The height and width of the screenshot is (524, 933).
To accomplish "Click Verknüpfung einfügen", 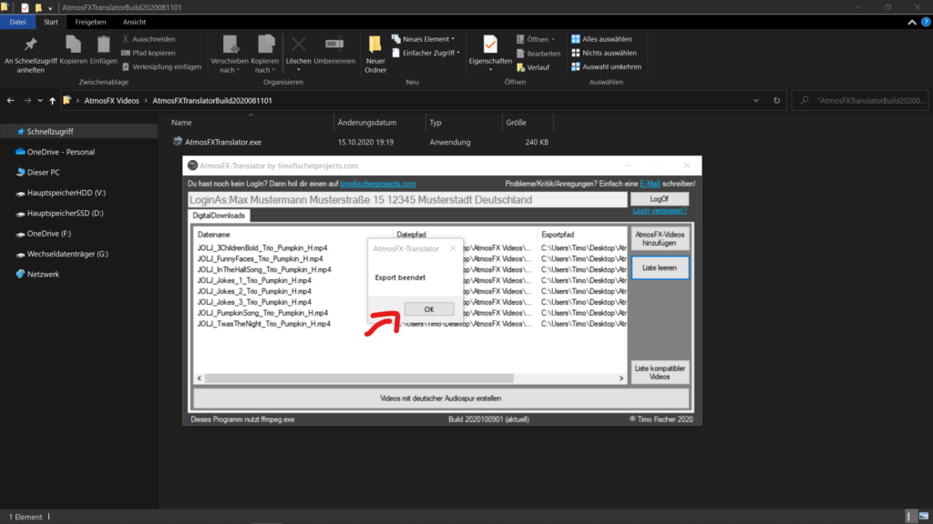I will 161,66.
